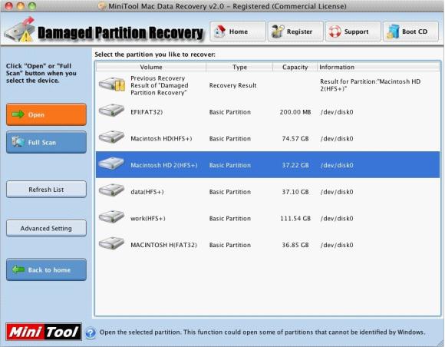This screenshot has height=347, width=445.
Task: Select the data(HFS+) partition row
Action: [268, 192]
